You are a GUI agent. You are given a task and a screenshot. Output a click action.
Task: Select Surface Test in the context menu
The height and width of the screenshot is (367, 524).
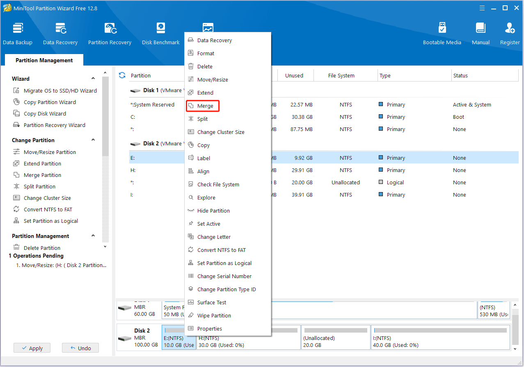click(x=227, y=302)
